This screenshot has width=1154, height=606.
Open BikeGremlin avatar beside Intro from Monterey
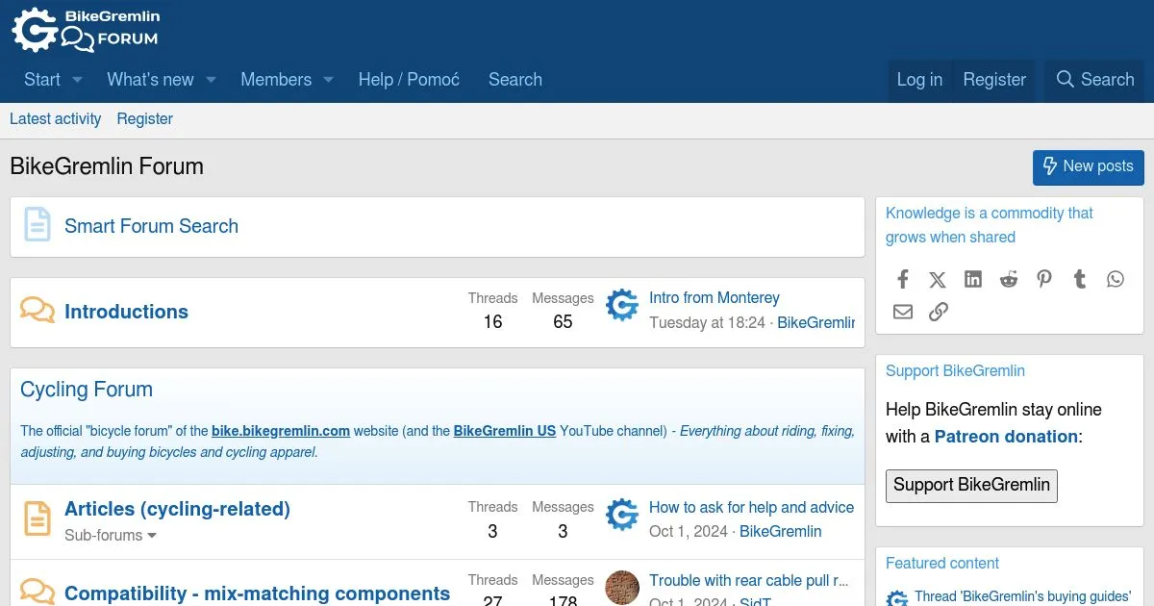622,307
